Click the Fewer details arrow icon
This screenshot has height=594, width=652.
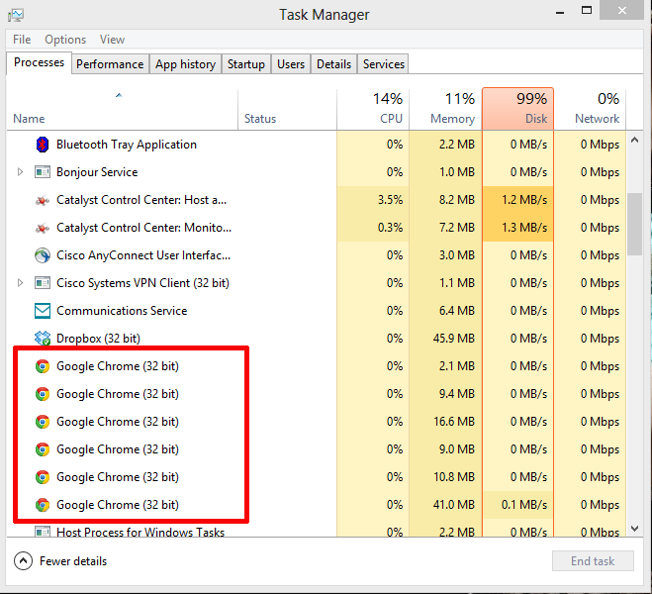pos(24,561)
